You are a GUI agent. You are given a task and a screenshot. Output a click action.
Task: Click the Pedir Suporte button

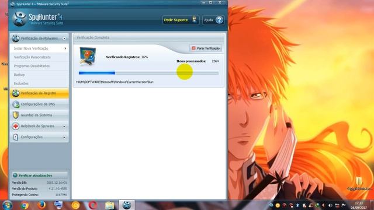point(181,20)
